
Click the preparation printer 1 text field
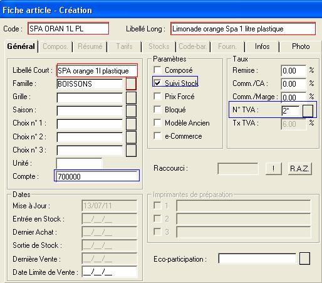(x=244, y=205)
